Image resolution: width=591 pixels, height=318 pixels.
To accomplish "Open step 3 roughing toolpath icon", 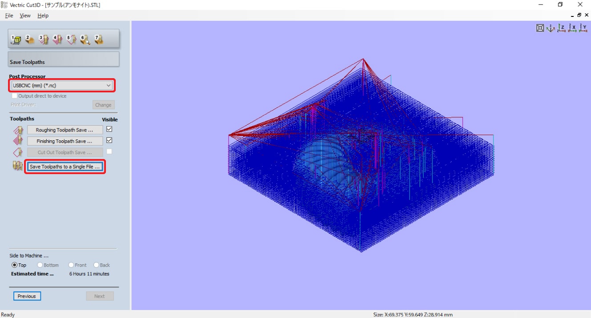I will pos(44,40).
